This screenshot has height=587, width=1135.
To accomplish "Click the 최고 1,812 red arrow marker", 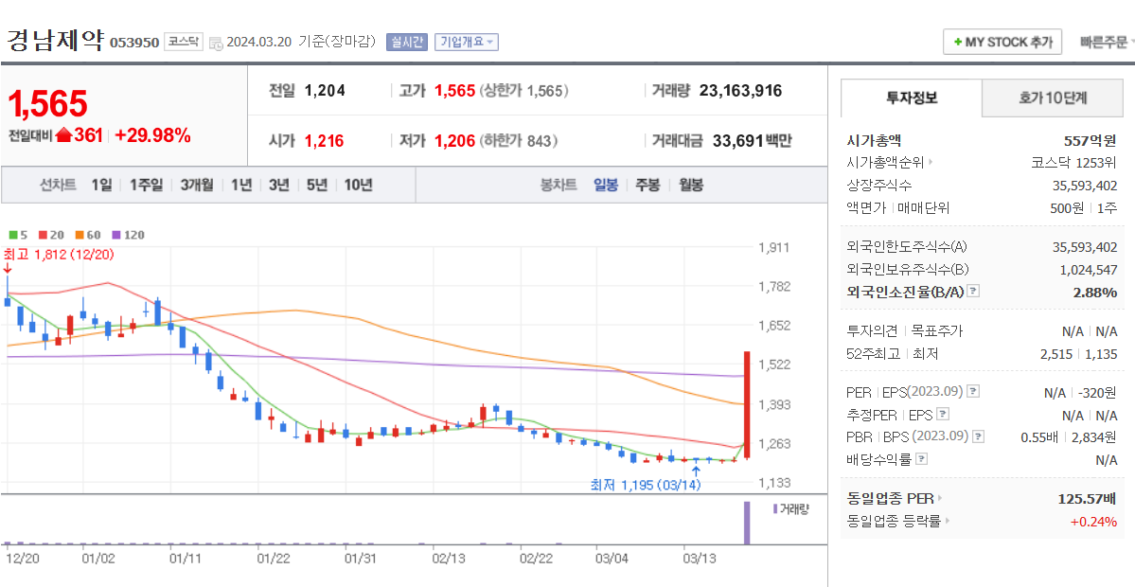I will click(x=8, y=269).
